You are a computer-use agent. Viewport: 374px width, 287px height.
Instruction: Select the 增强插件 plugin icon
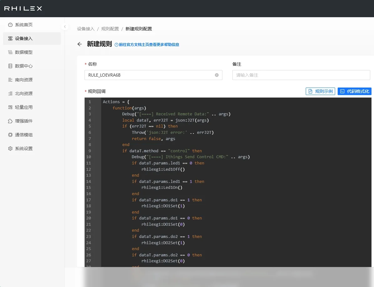pyautogui.click(x=10, y=121)
